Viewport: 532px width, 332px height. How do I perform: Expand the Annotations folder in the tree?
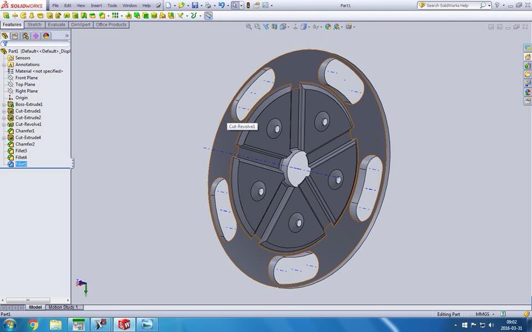(4, 65)
